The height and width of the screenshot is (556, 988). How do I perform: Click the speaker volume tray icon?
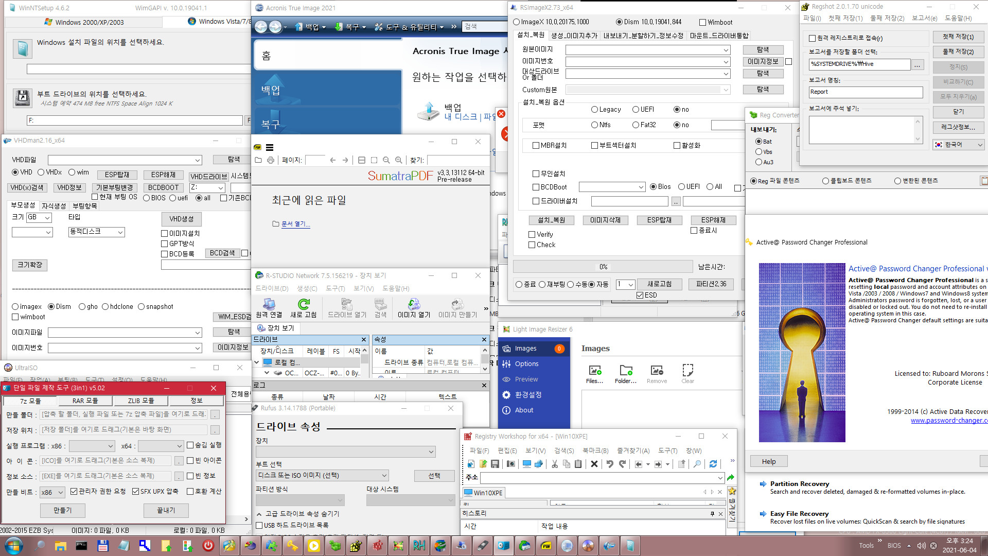921,546
